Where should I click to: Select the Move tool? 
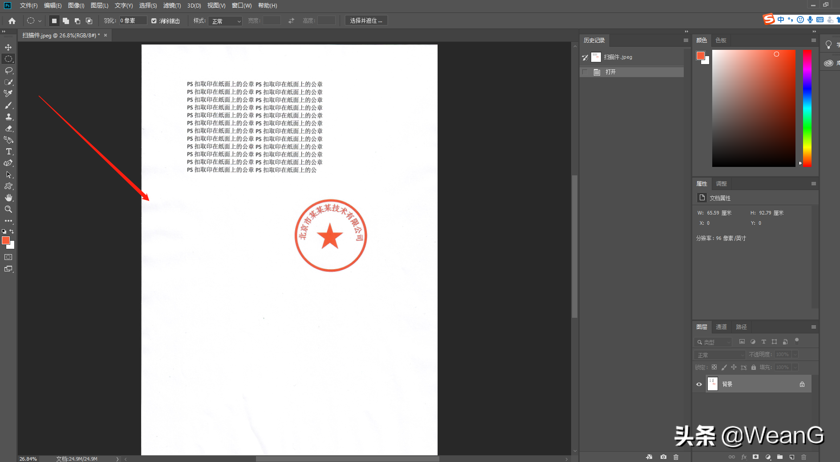(8, 47)
